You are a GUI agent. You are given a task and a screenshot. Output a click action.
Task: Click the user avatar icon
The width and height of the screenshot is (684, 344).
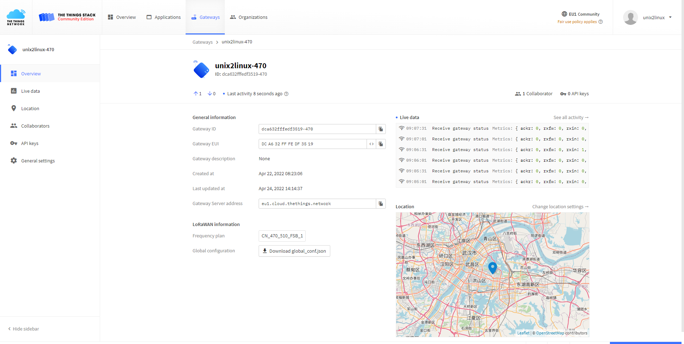[x=631, y=17]
